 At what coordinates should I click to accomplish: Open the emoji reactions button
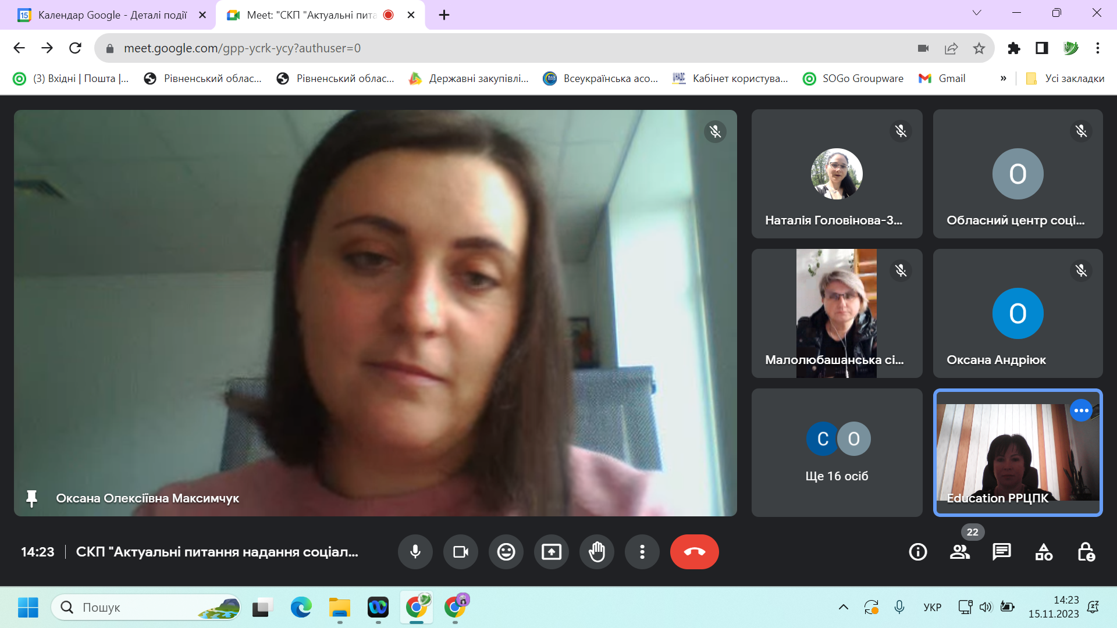506,551
